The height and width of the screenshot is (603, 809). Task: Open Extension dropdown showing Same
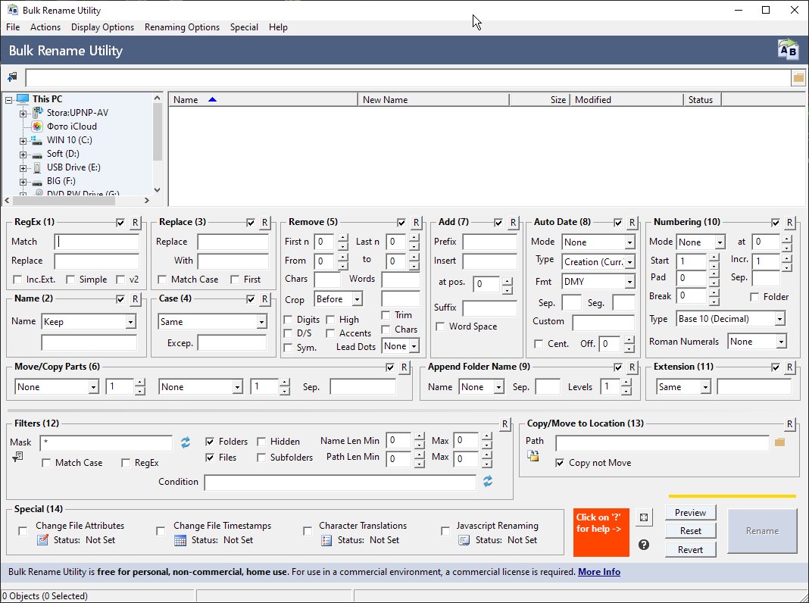point(683,387)
